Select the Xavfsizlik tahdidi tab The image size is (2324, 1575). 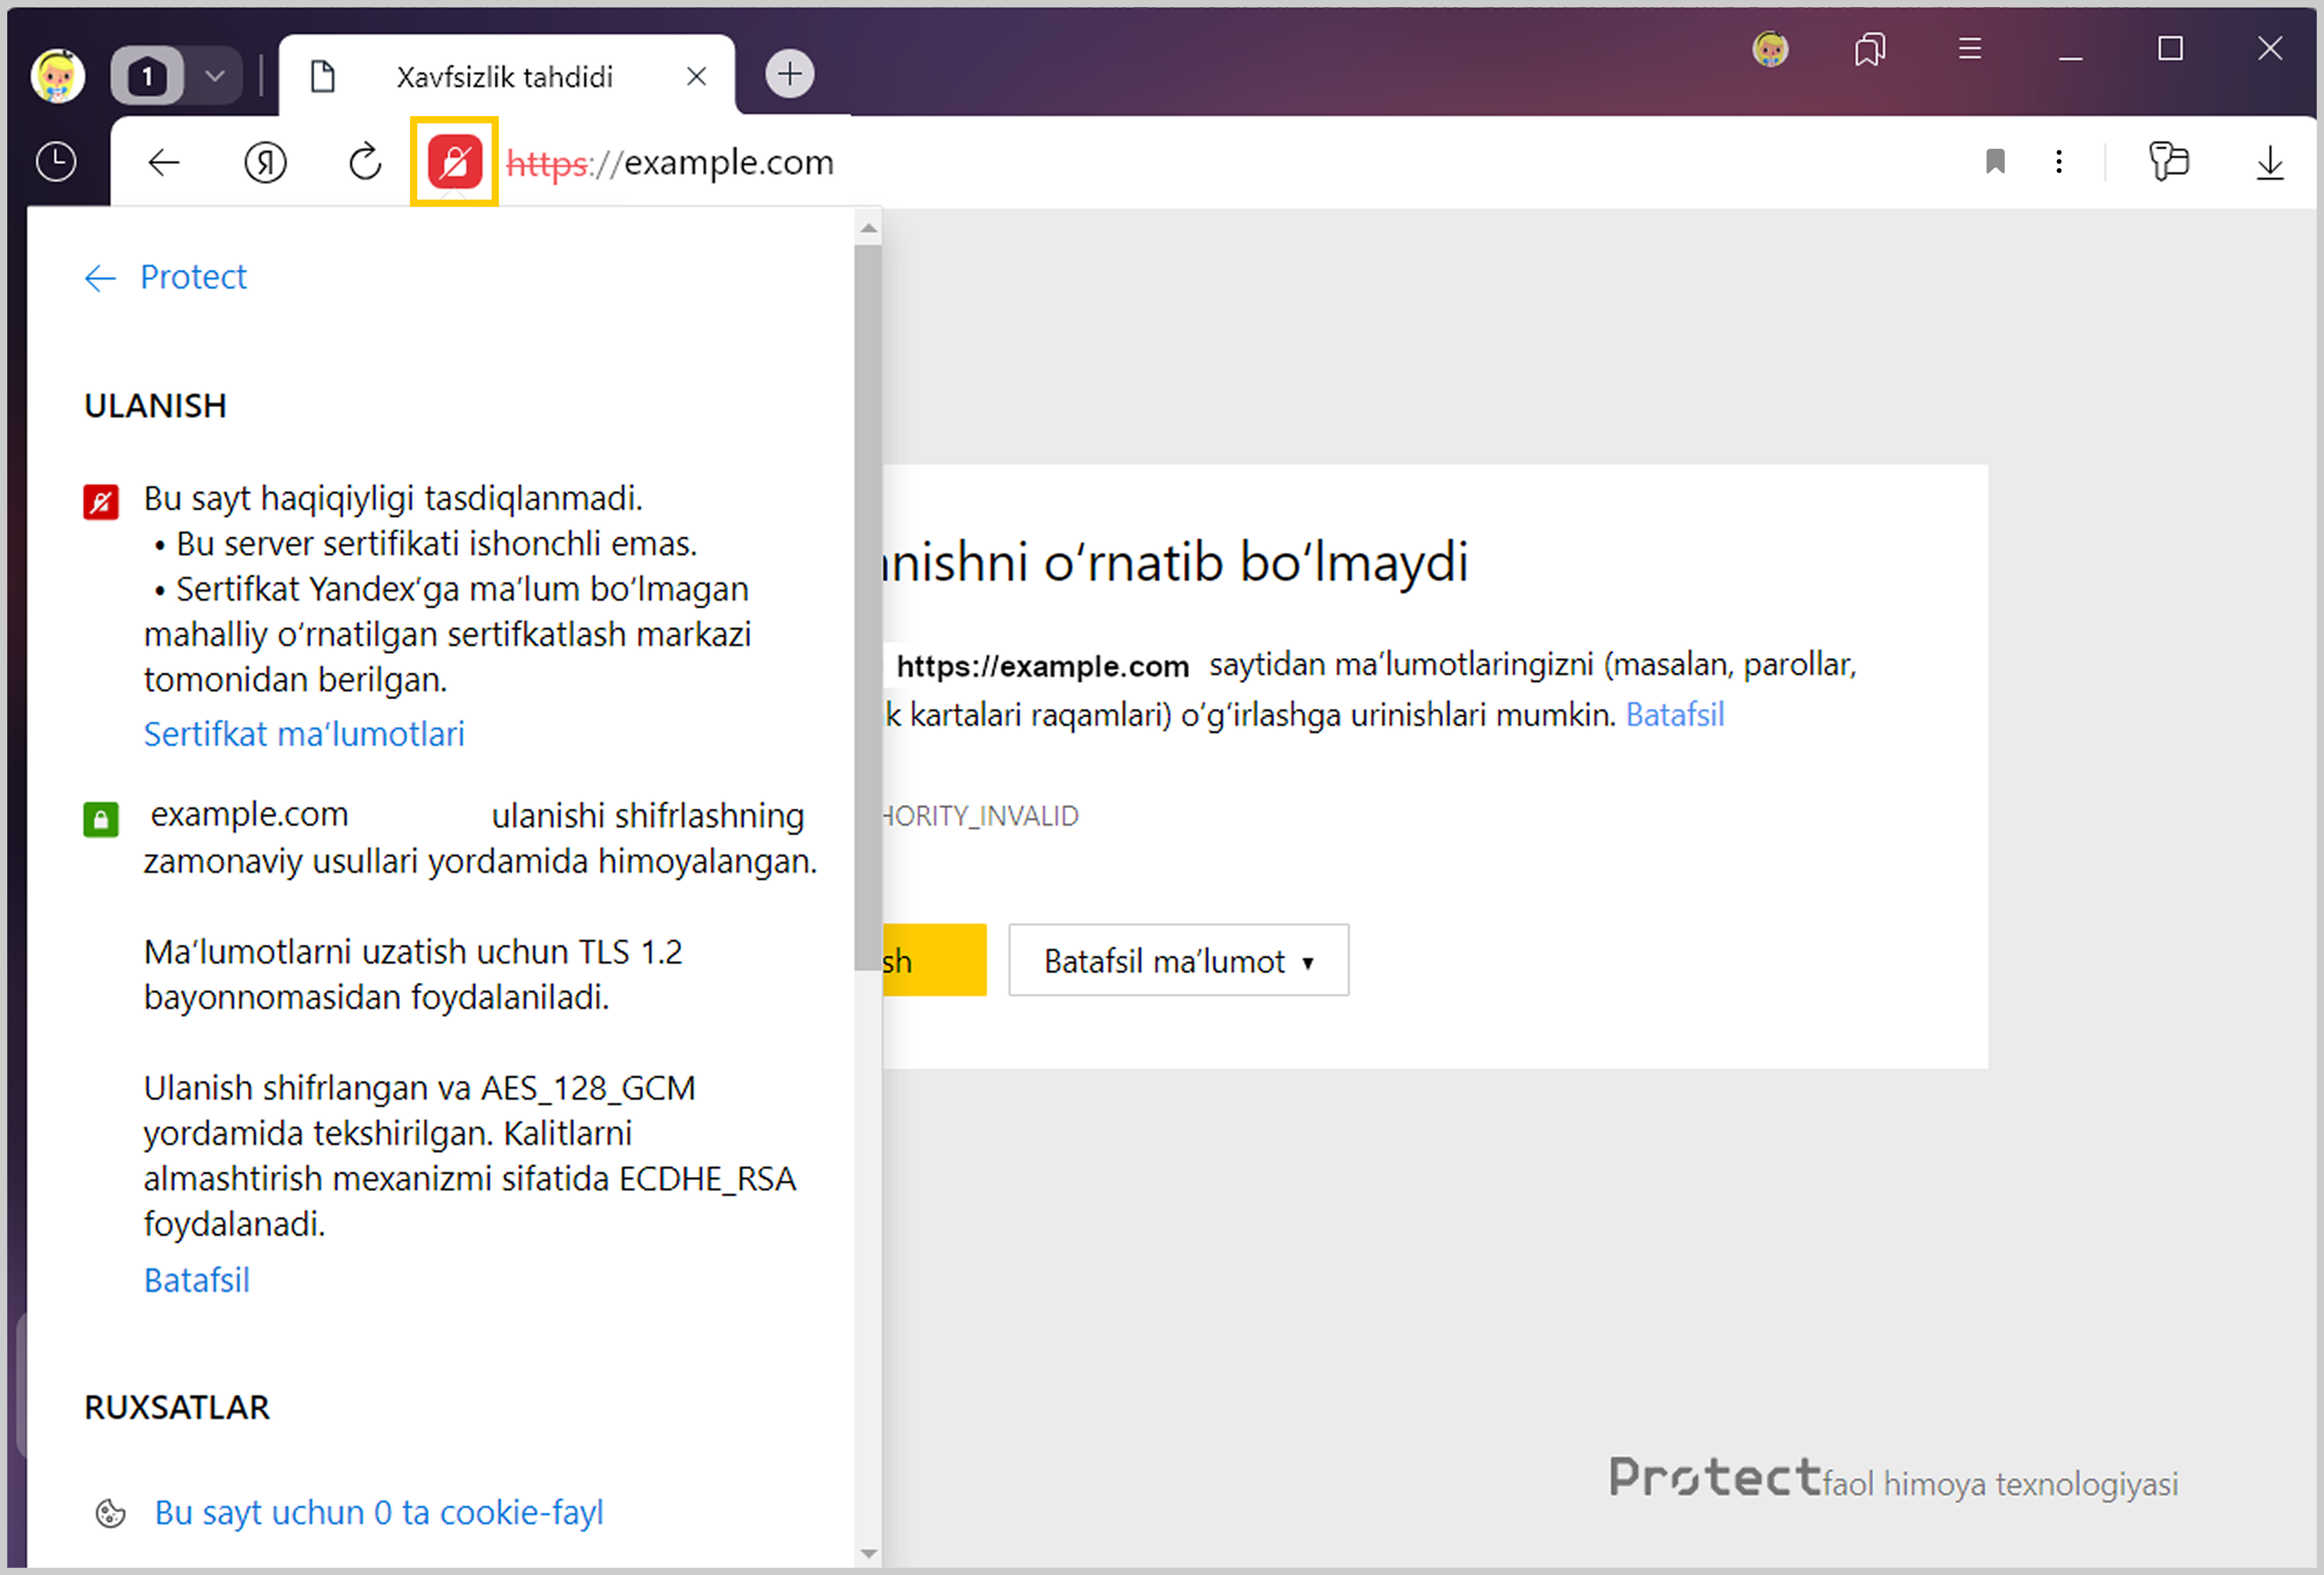coord(505,77)
